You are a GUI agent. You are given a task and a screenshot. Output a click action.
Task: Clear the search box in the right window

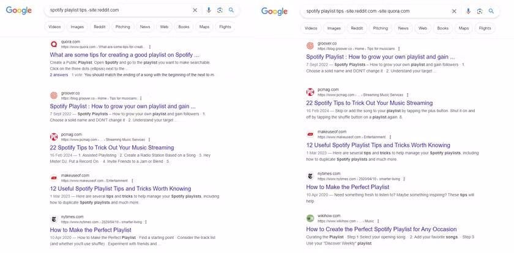click(x=454, y=12)
